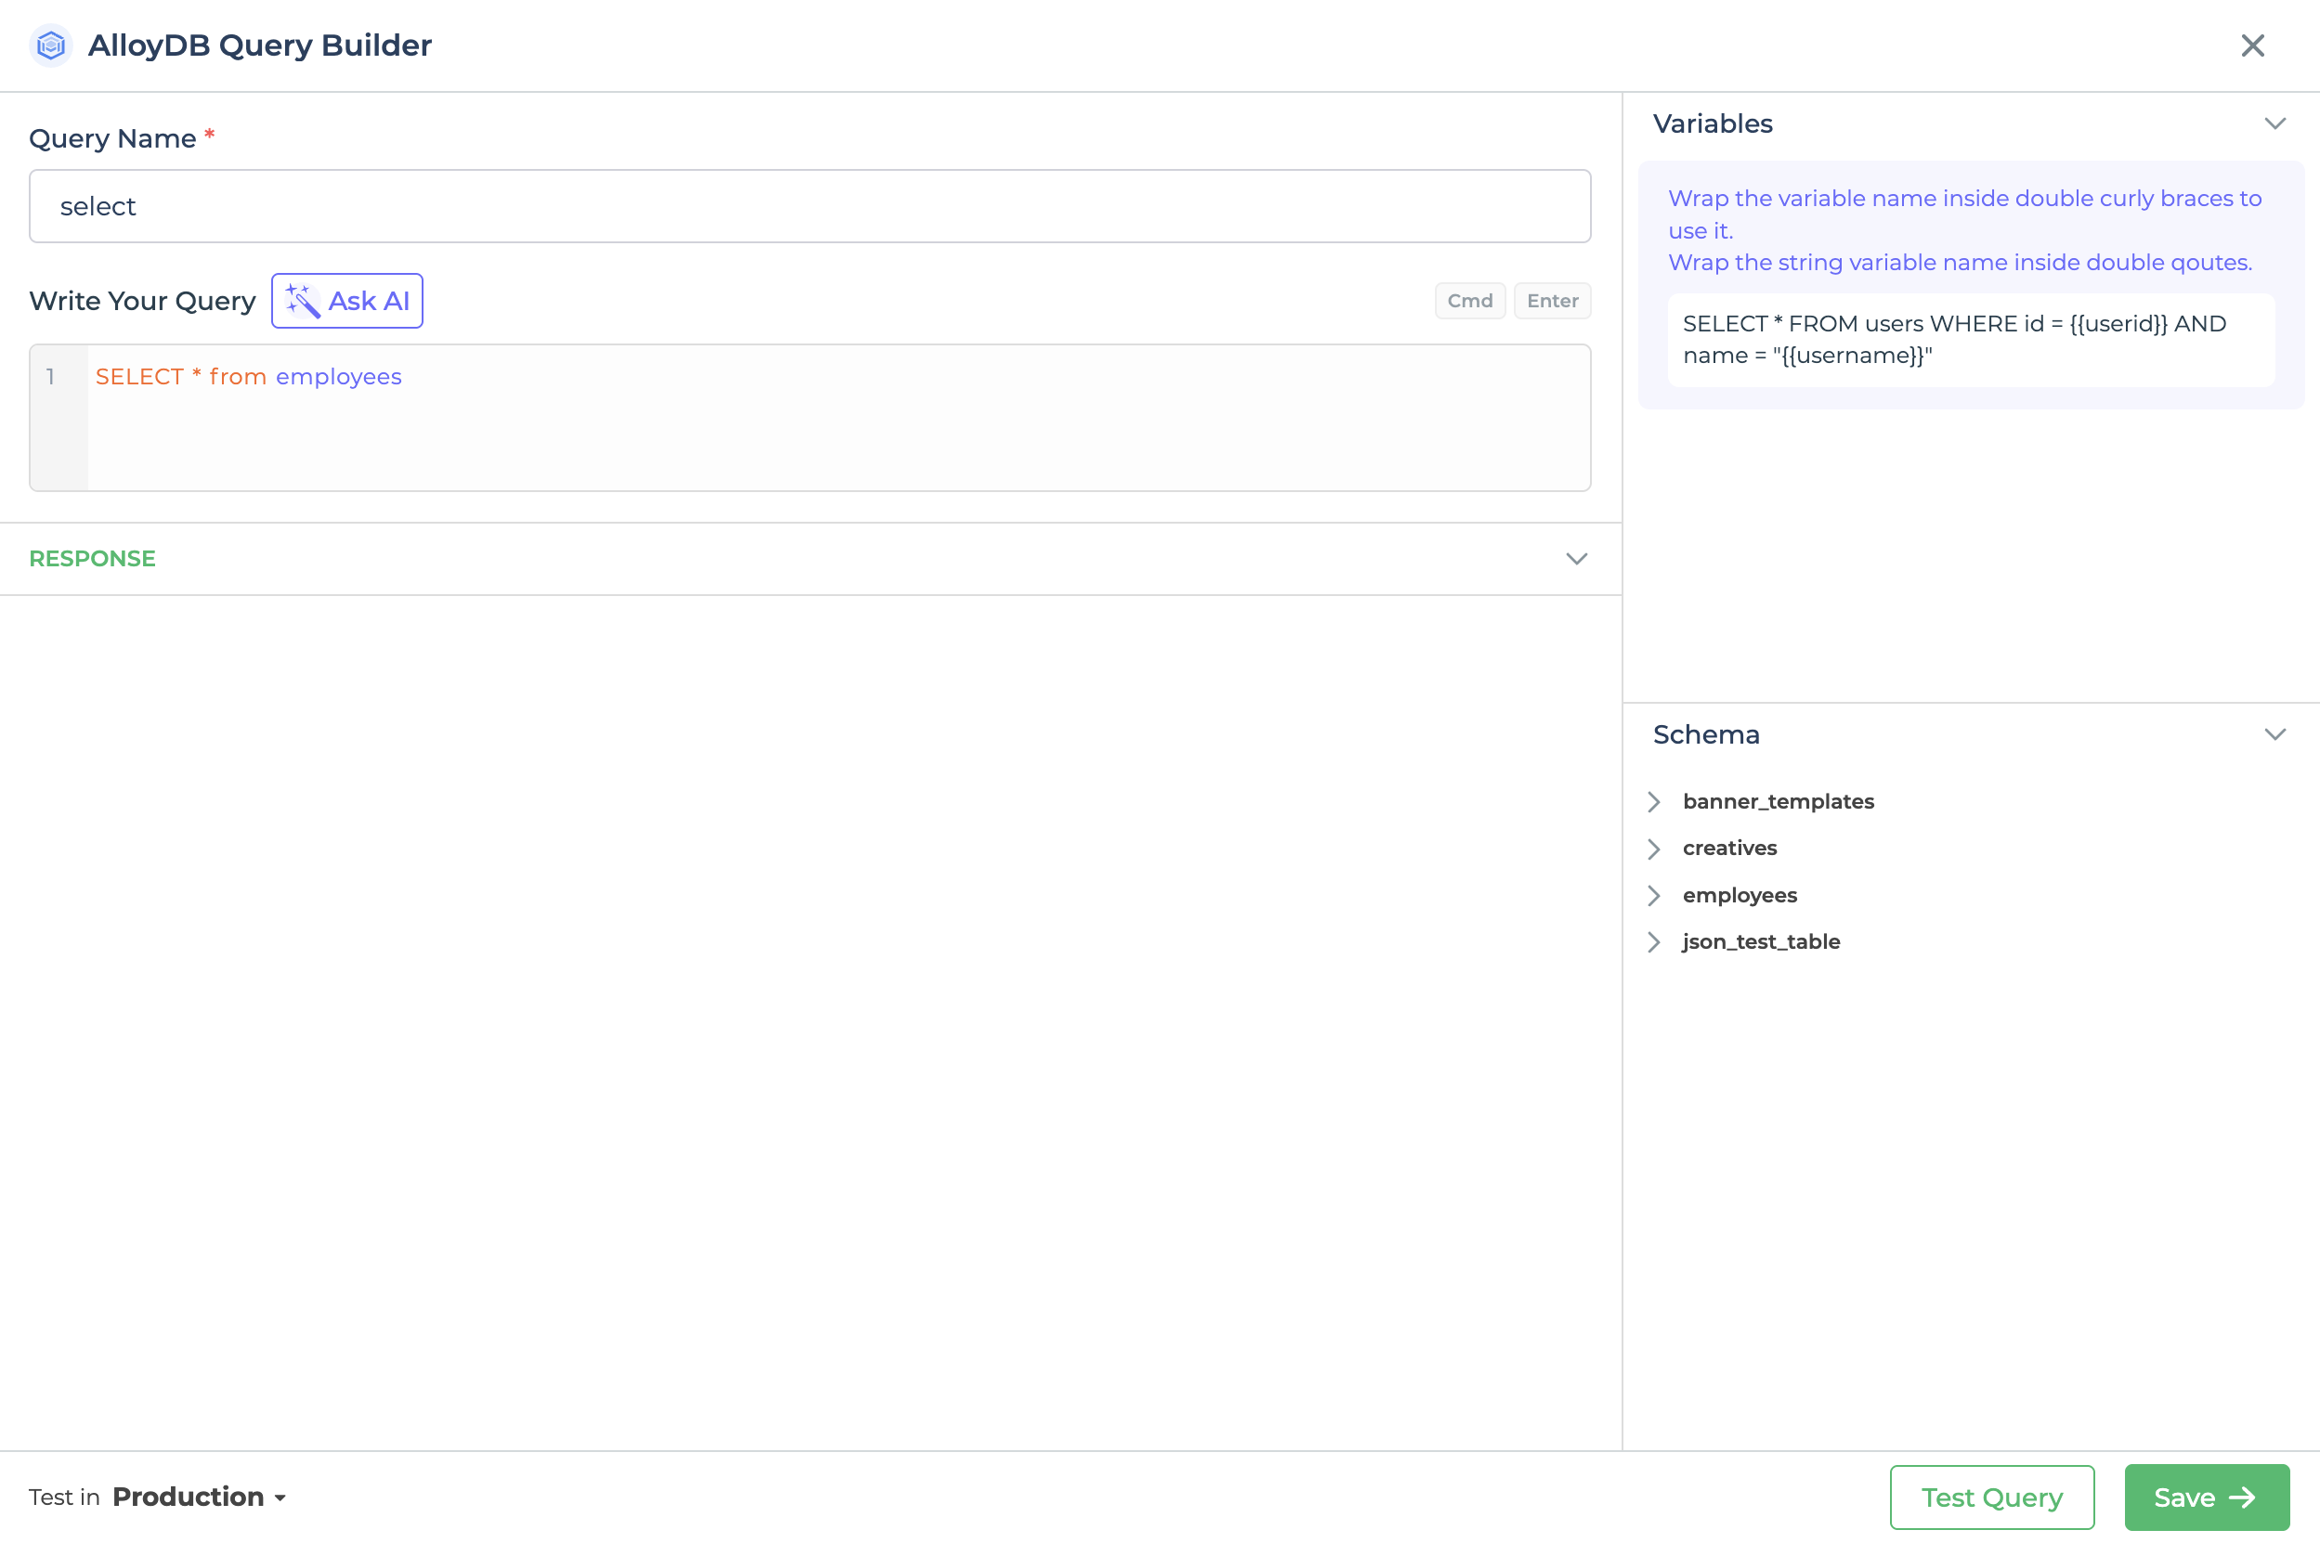This screenshot has height=1543, width=2320.
Task: Open the Production environment dropdown
Action: click(x=200, y=1497)
